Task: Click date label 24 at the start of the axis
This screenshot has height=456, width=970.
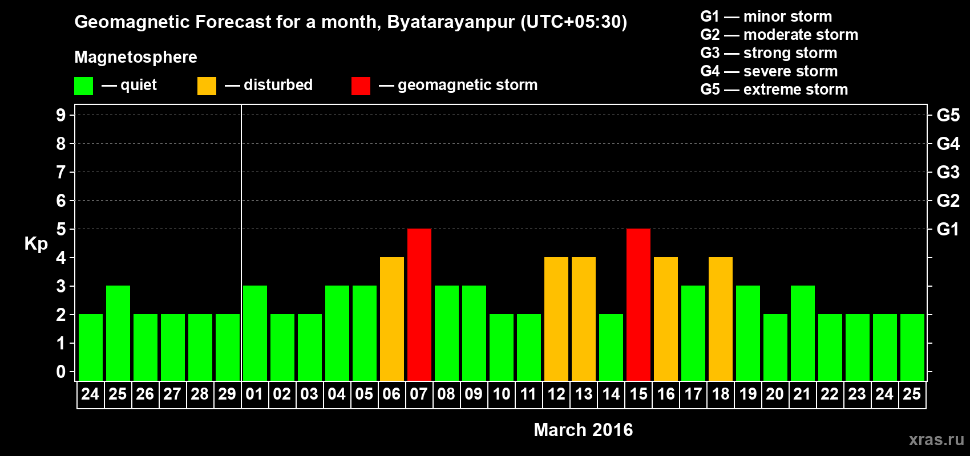Action: 90,394
